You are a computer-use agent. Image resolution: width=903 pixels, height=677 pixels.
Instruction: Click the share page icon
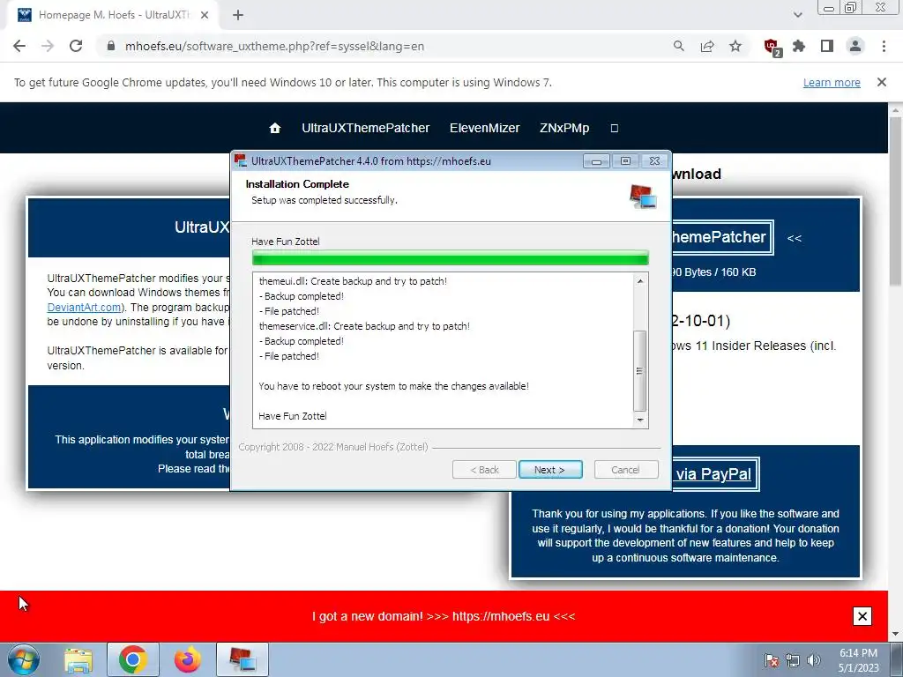707,46
